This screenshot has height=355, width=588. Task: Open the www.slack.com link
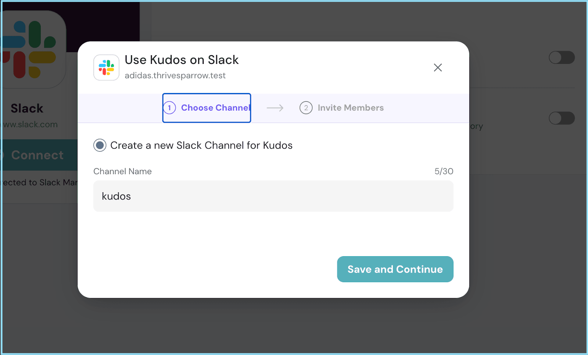[31, 125]
